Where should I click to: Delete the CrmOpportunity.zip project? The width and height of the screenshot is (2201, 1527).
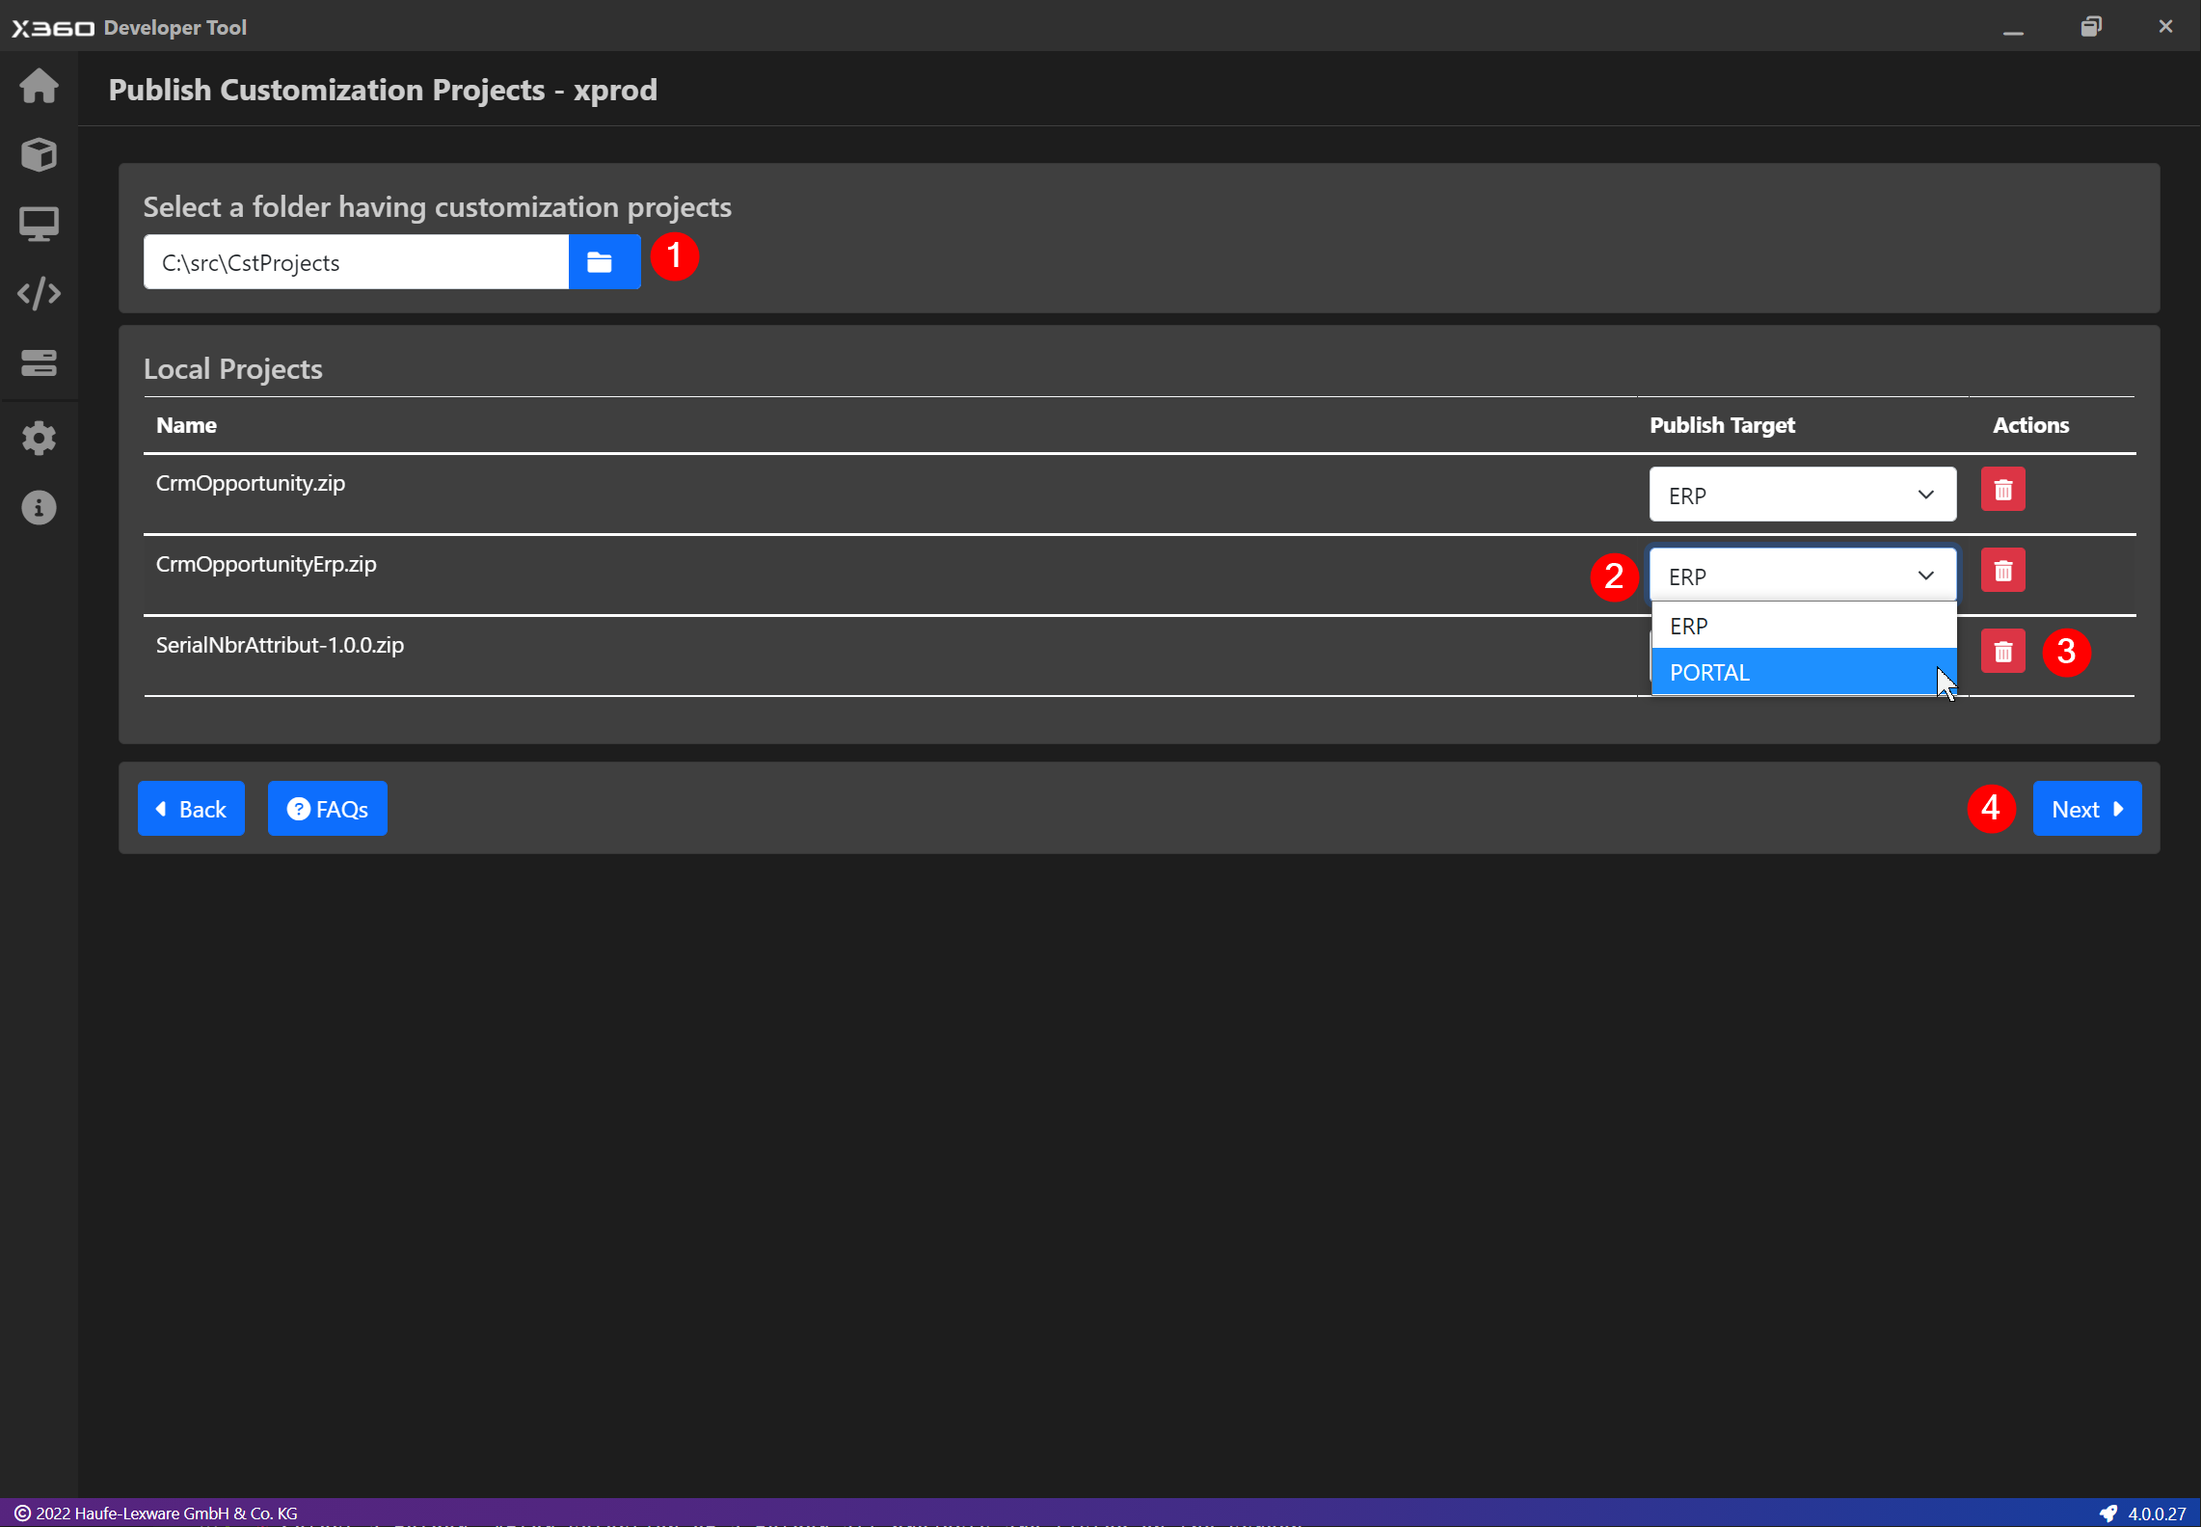[x=2002, y=491]
